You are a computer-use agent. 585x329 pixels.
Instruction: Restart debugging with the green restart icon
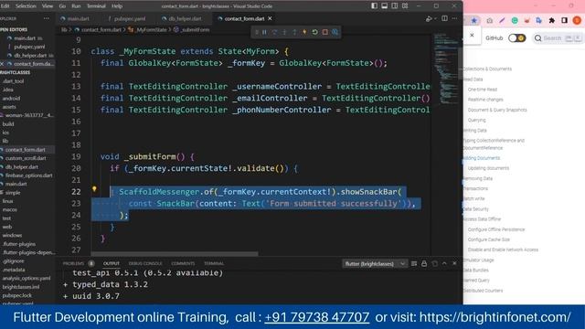314,32
